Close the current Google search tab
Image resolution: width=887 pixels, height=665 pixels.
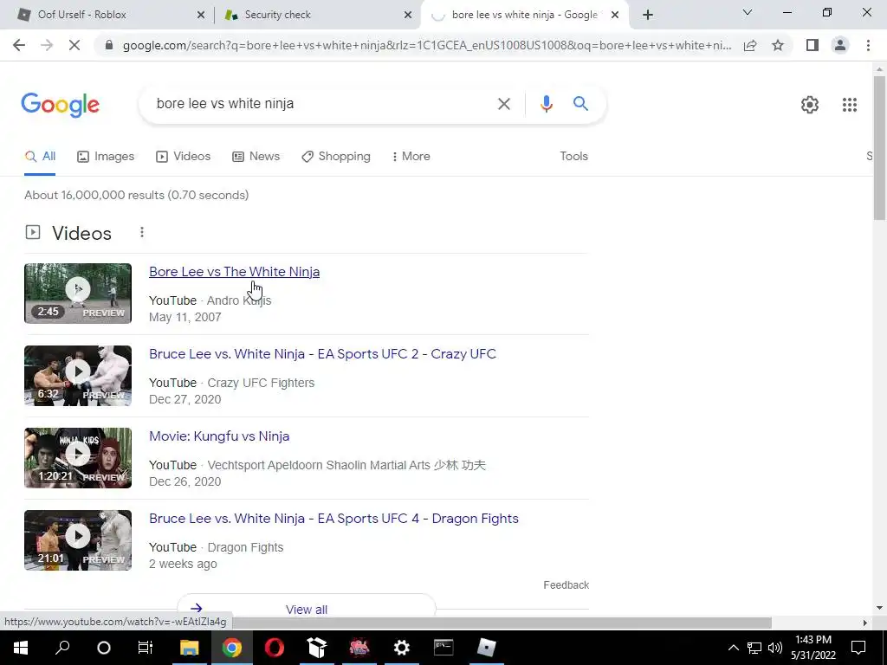(615, 16)
